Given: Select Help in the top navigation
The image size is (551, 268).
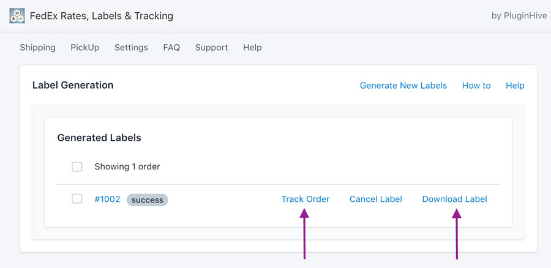Looking at the screenshot, I should (252, 47).
